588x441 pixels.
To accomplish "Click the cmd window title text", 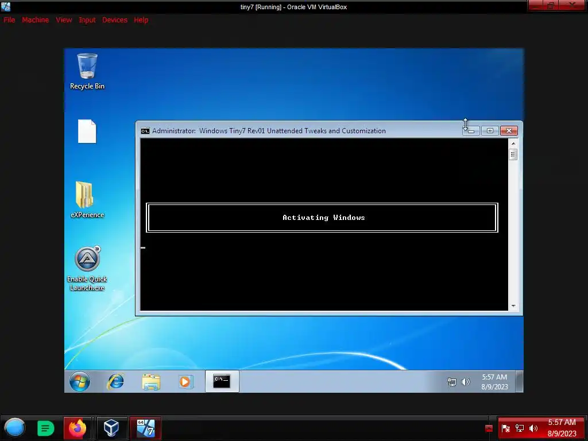I will (269, 131).
